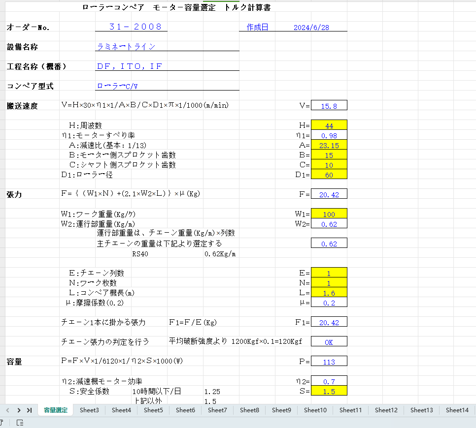Viewport: 476px width, 428px height.
Task: Select the yellow H frequency cell showing 44
Action: 329,125
